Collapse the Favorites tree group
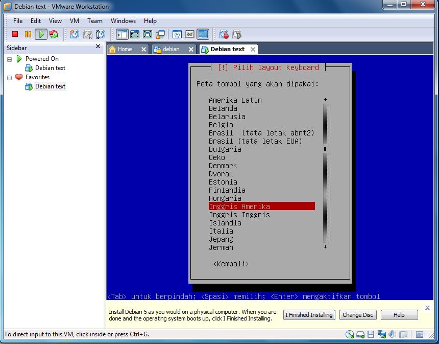Screen dimensions: 439x344 pos(10,78)
